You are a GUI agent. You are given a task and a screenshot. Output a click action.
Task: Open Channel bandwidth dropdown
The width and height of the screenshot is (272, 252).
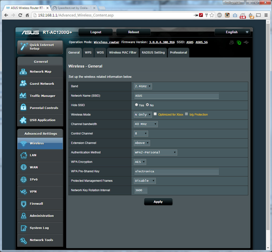pos(146,124)
